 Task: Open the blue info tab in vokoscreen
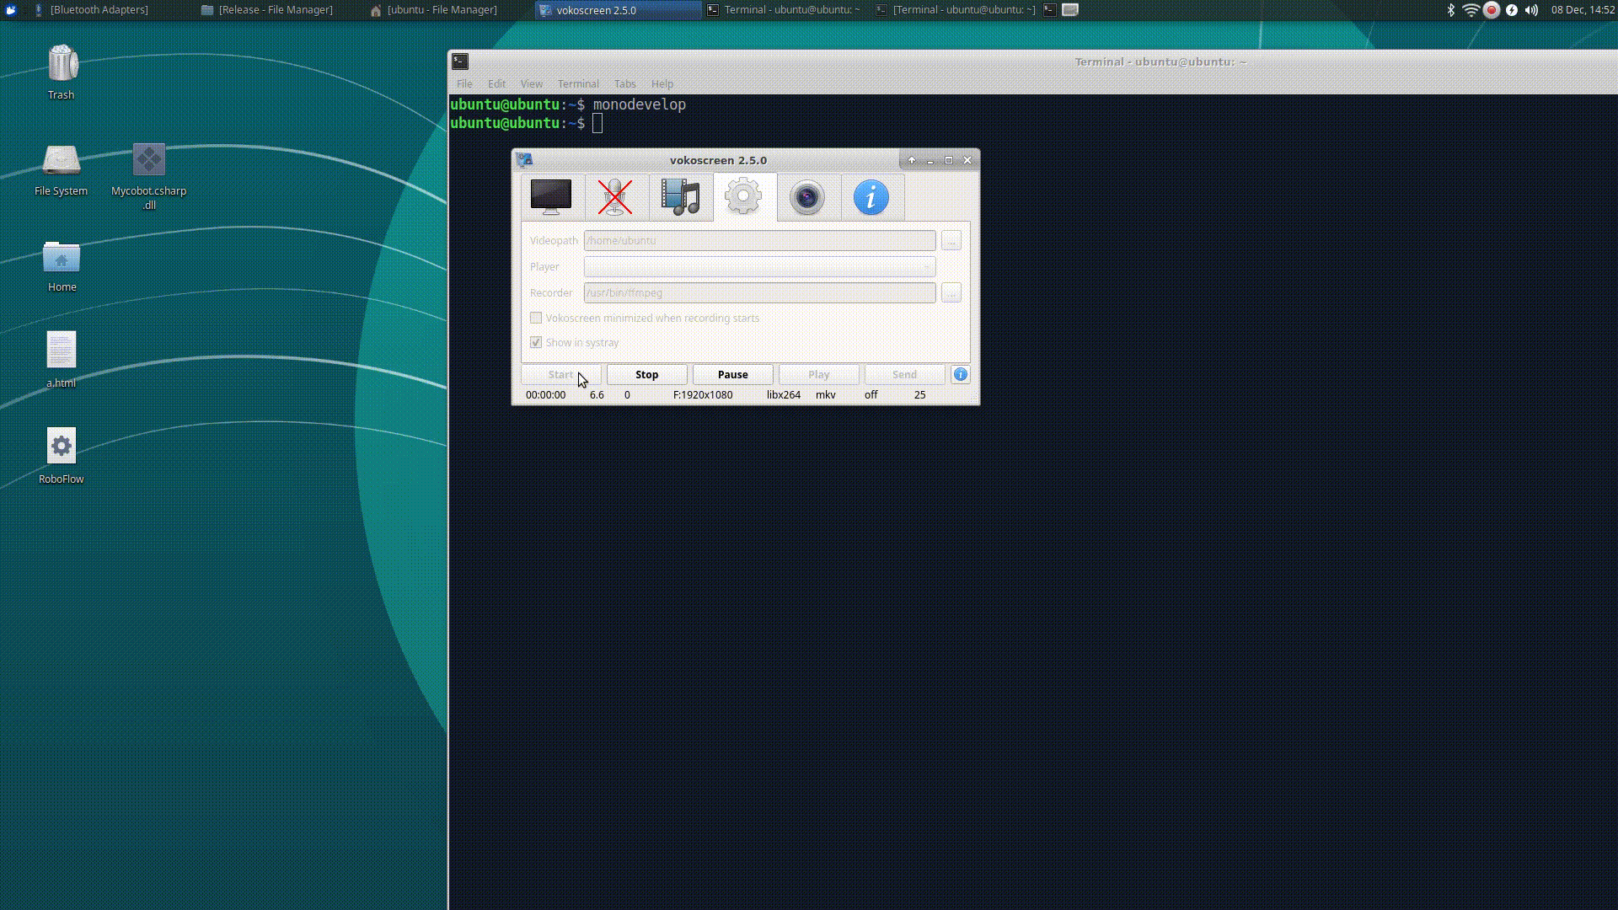(871, 197)
